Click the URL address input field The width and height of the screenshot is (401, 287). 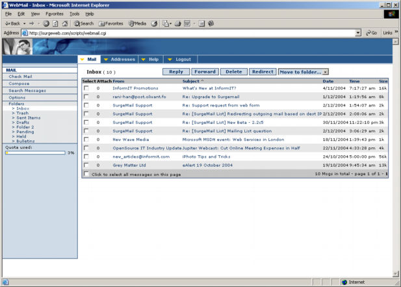click(188, 32)
